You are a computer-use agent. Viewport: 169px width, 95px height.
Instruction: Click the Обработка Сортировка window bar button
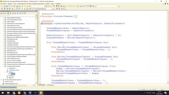click(x=8, y=87)
